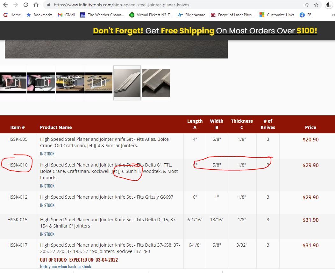
Task: Click the 1" width cell for HSSK-012
Action: coord(217,197)
